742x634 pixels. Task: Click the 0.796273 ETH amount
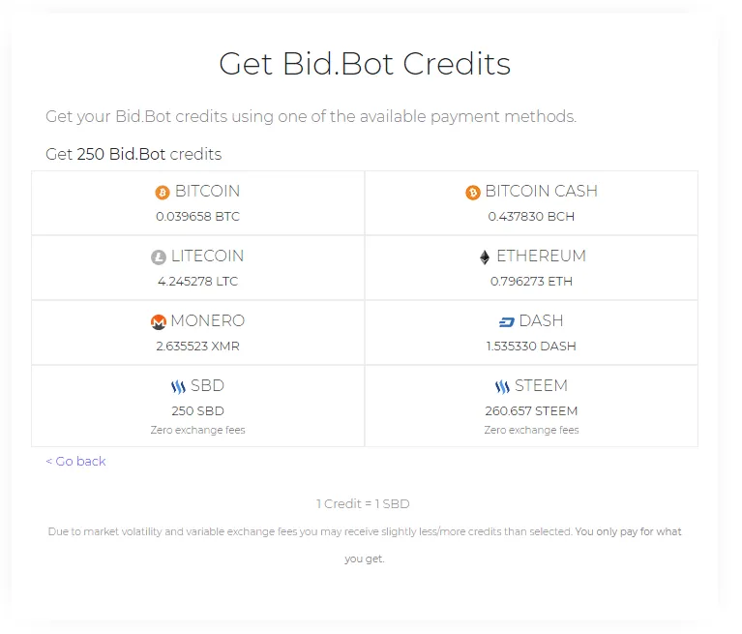(531, 282)
